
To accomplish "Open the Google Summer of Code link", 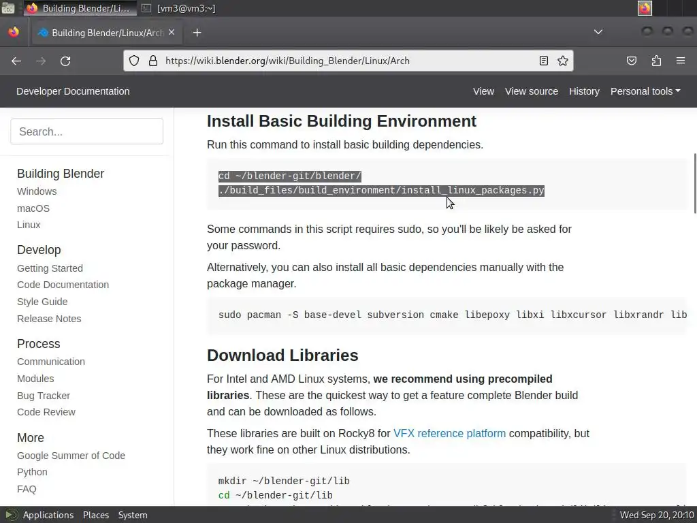I will [71, 456].
